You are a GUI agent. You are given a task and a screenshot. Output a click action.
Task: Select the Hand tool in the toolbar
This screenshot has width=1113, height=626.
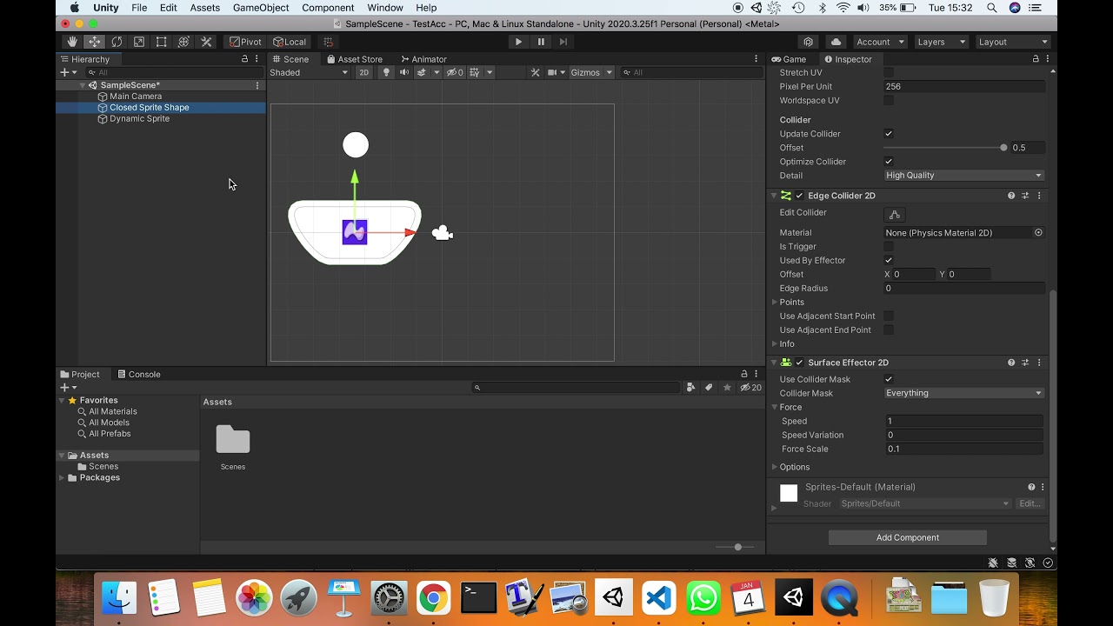[x=72, y=41]
